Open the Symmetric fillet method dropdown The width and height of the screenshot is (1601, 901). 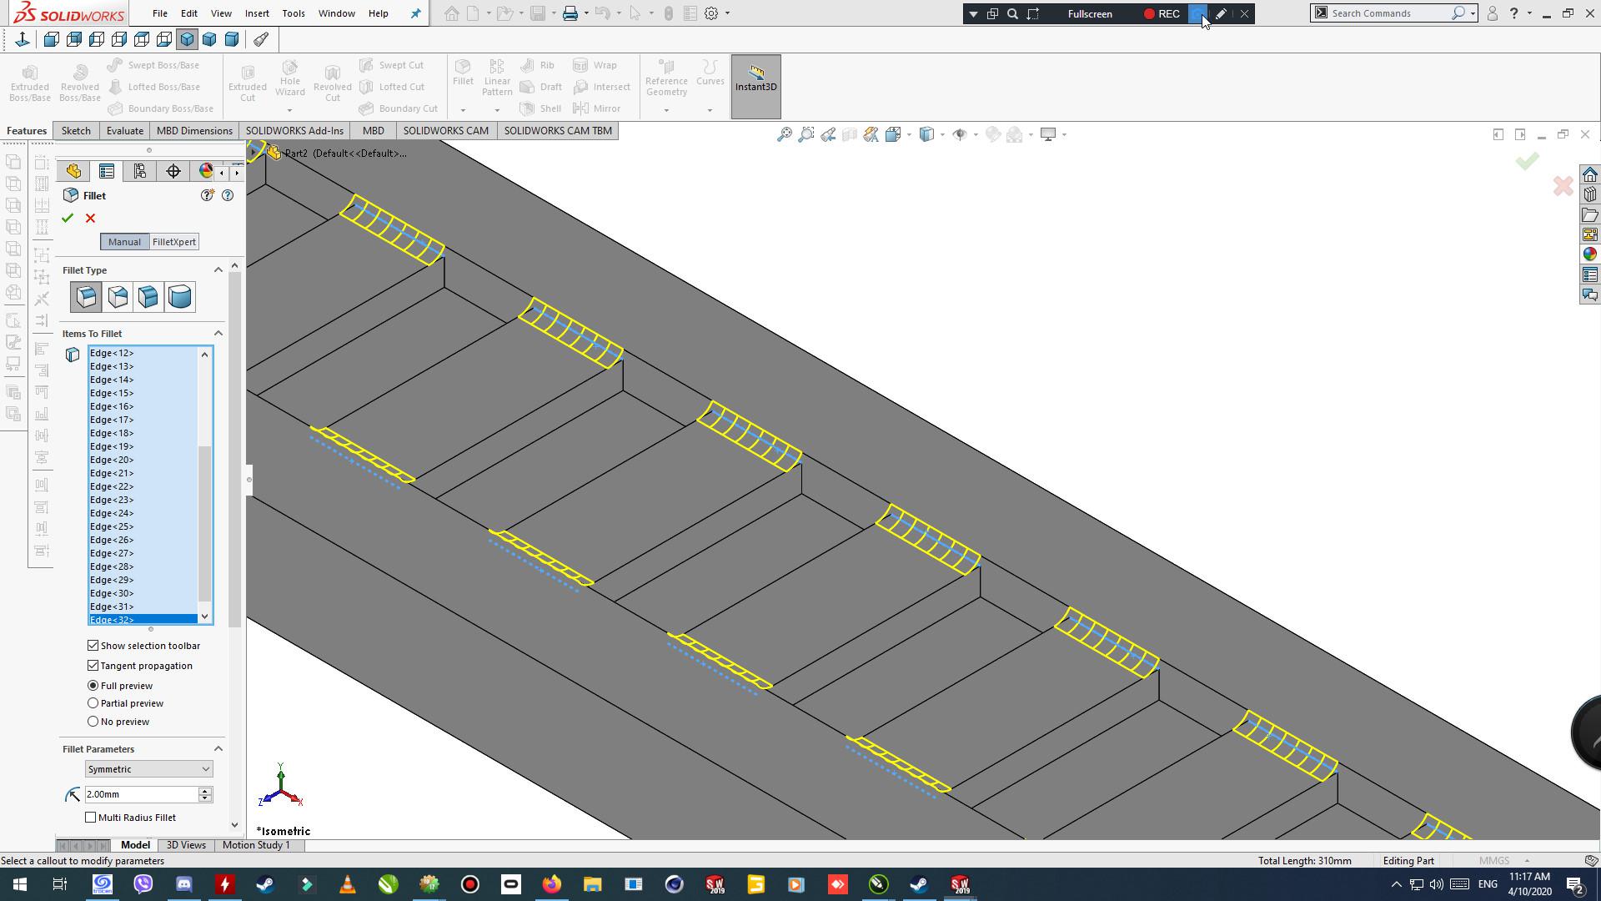148,769
